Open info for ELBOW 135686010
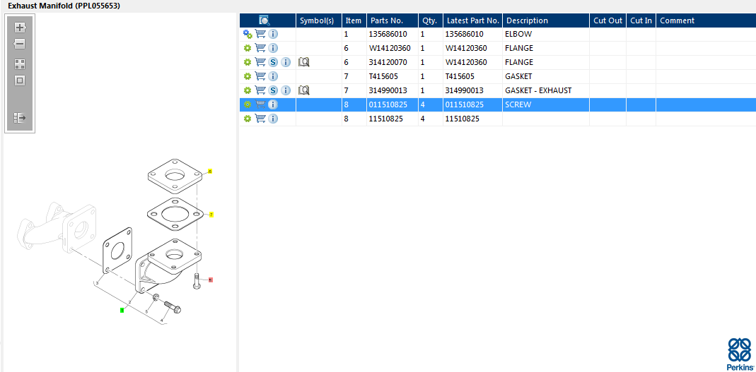Viewport: 756px width, 372px height. pyautogui.click(x=273, y=34)
